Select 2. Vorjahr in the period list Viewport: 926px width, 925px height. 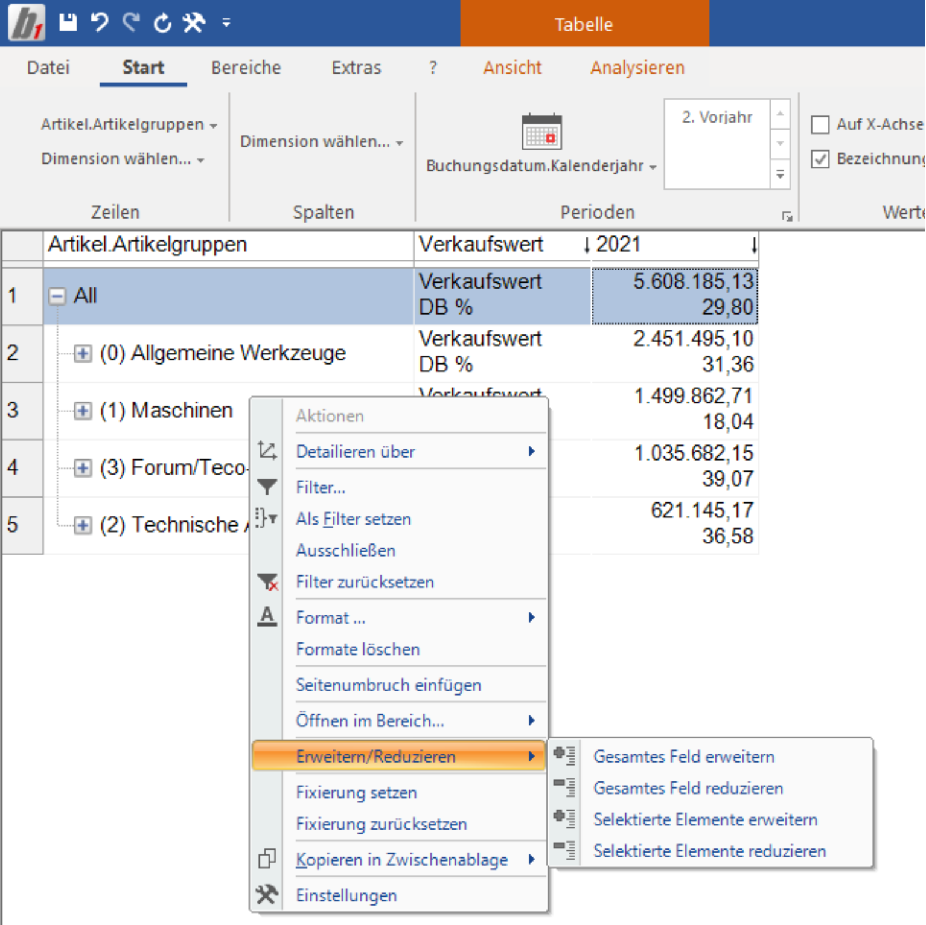coord(717,117)
